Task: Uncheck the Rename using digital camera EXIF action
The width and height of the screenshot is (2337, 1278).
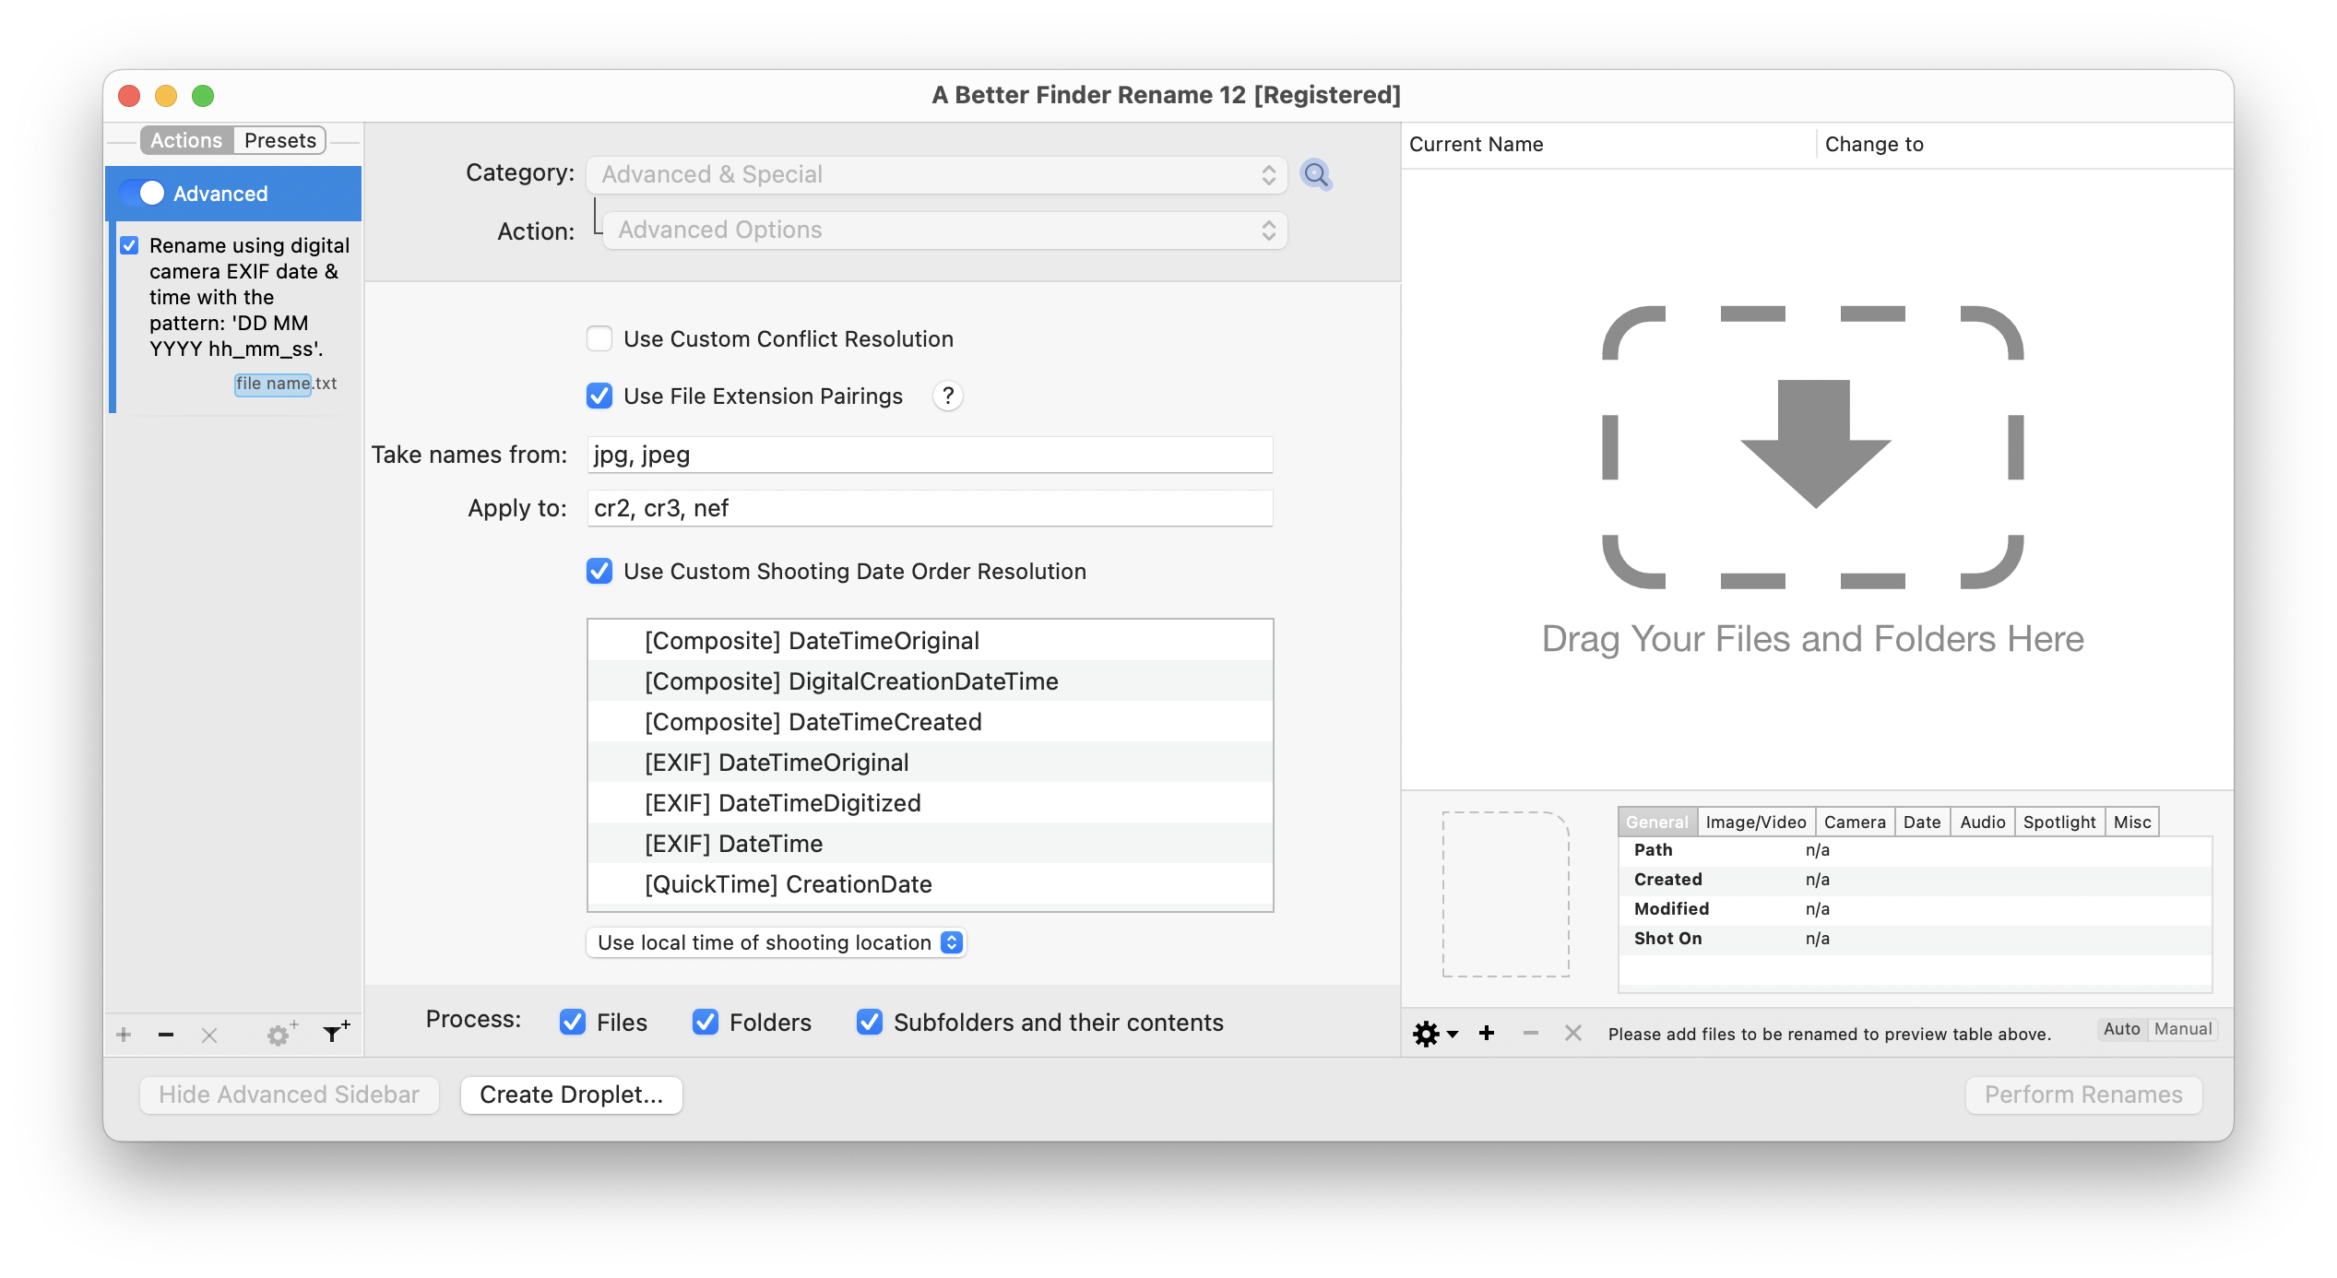Action: point(129,245)
